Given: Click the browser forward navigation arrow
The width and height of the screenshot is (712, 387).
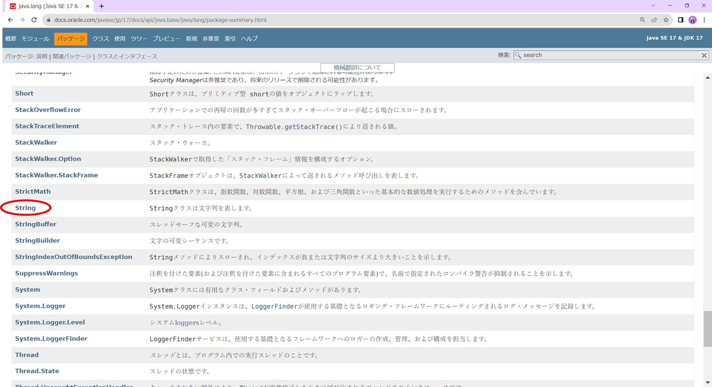Looking at the screenshot, I should [22, 20].
